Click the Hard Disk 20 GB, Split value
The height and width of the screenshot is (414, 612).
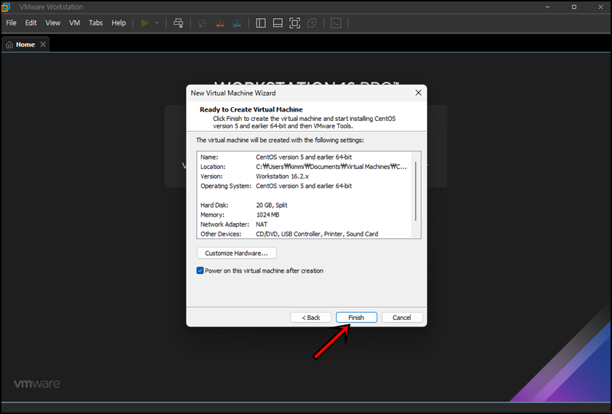click(272, 205)
